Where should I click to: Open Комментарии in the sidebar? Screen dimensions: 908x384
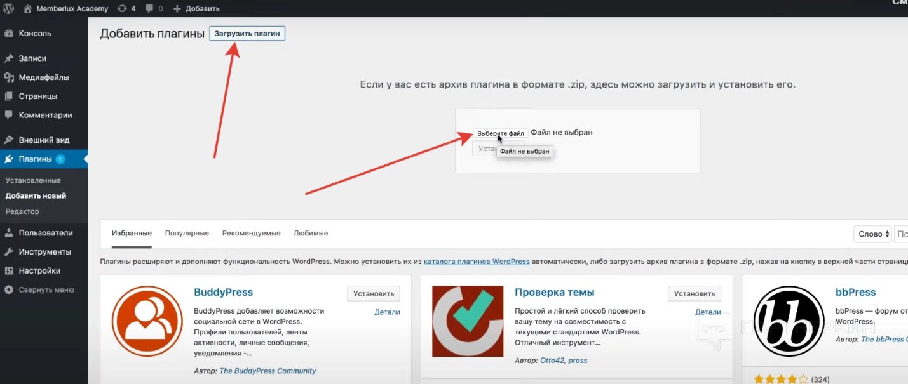pos(45,115)
